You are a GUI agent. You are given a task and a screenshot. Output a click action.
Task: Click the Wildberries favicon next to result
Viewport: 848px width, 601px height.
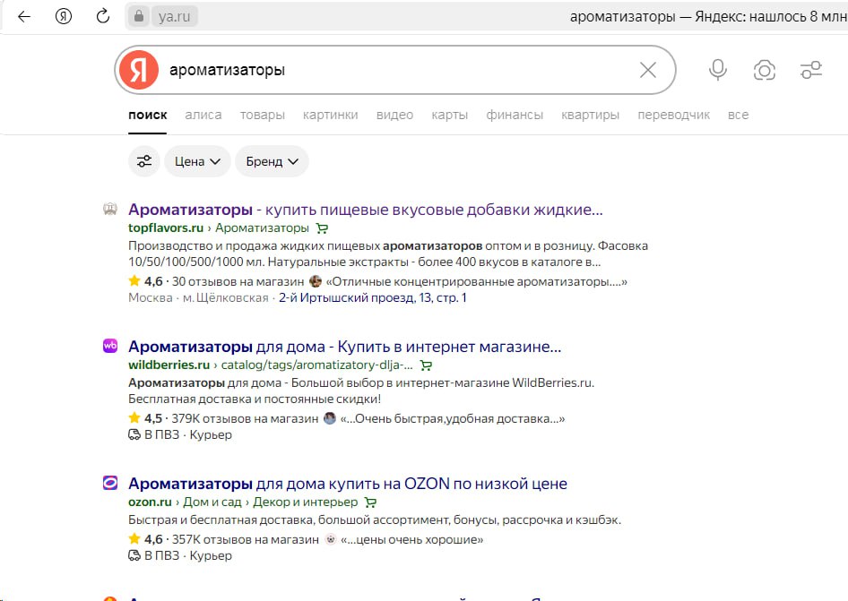tap(110, 347)
